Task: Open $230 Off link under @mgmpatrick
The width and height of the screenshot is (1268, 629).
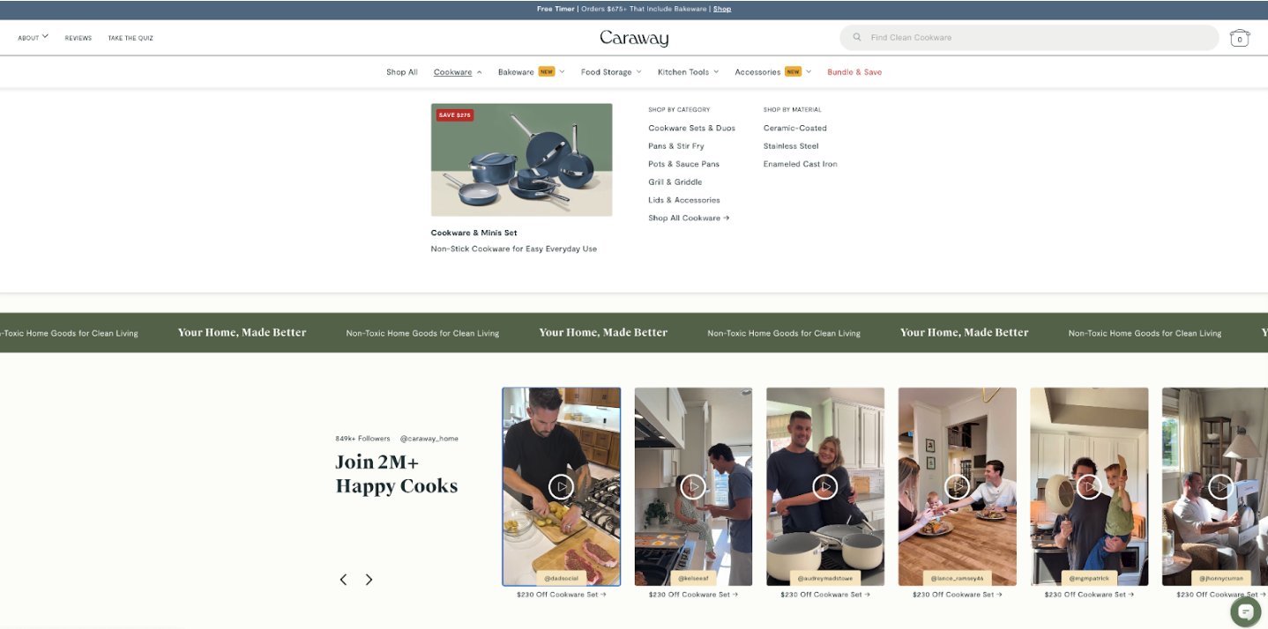Action: pos(1089,595)
